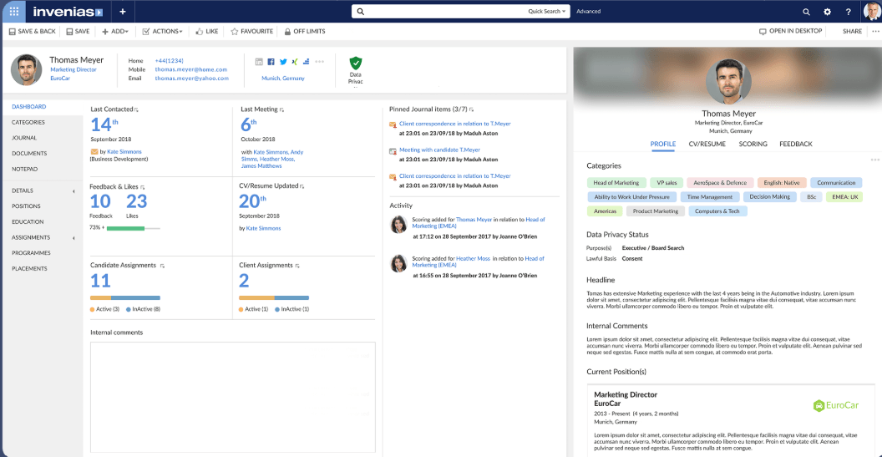The width and height of the screenshot is (882, 457).
Task: Open the Actions dropdown menu
Action: [162, 32]
